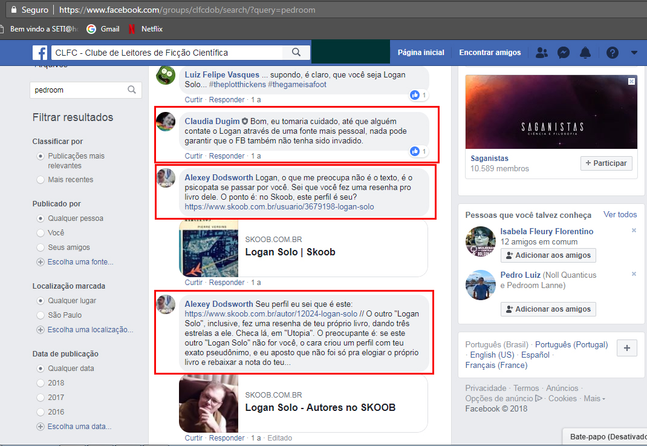Switch language to Português (Portugal)
This screenshot has width=647, height=446.
click(571, 344)
